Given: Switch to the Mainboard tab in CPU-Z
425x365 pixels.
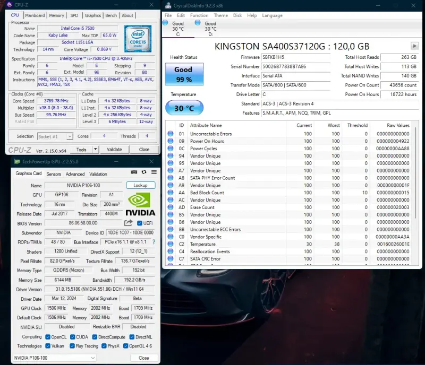Looking at the screenshot, I should [x=35, y=15].
